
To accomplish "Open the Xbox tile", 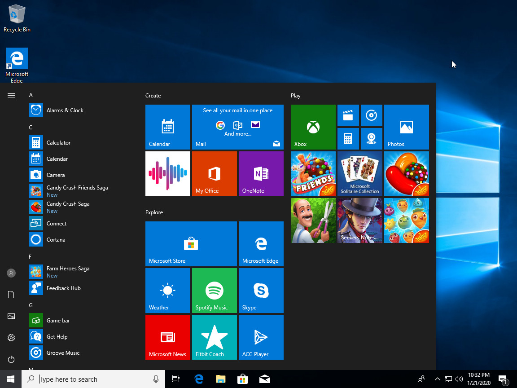I will tap(313, 127).
